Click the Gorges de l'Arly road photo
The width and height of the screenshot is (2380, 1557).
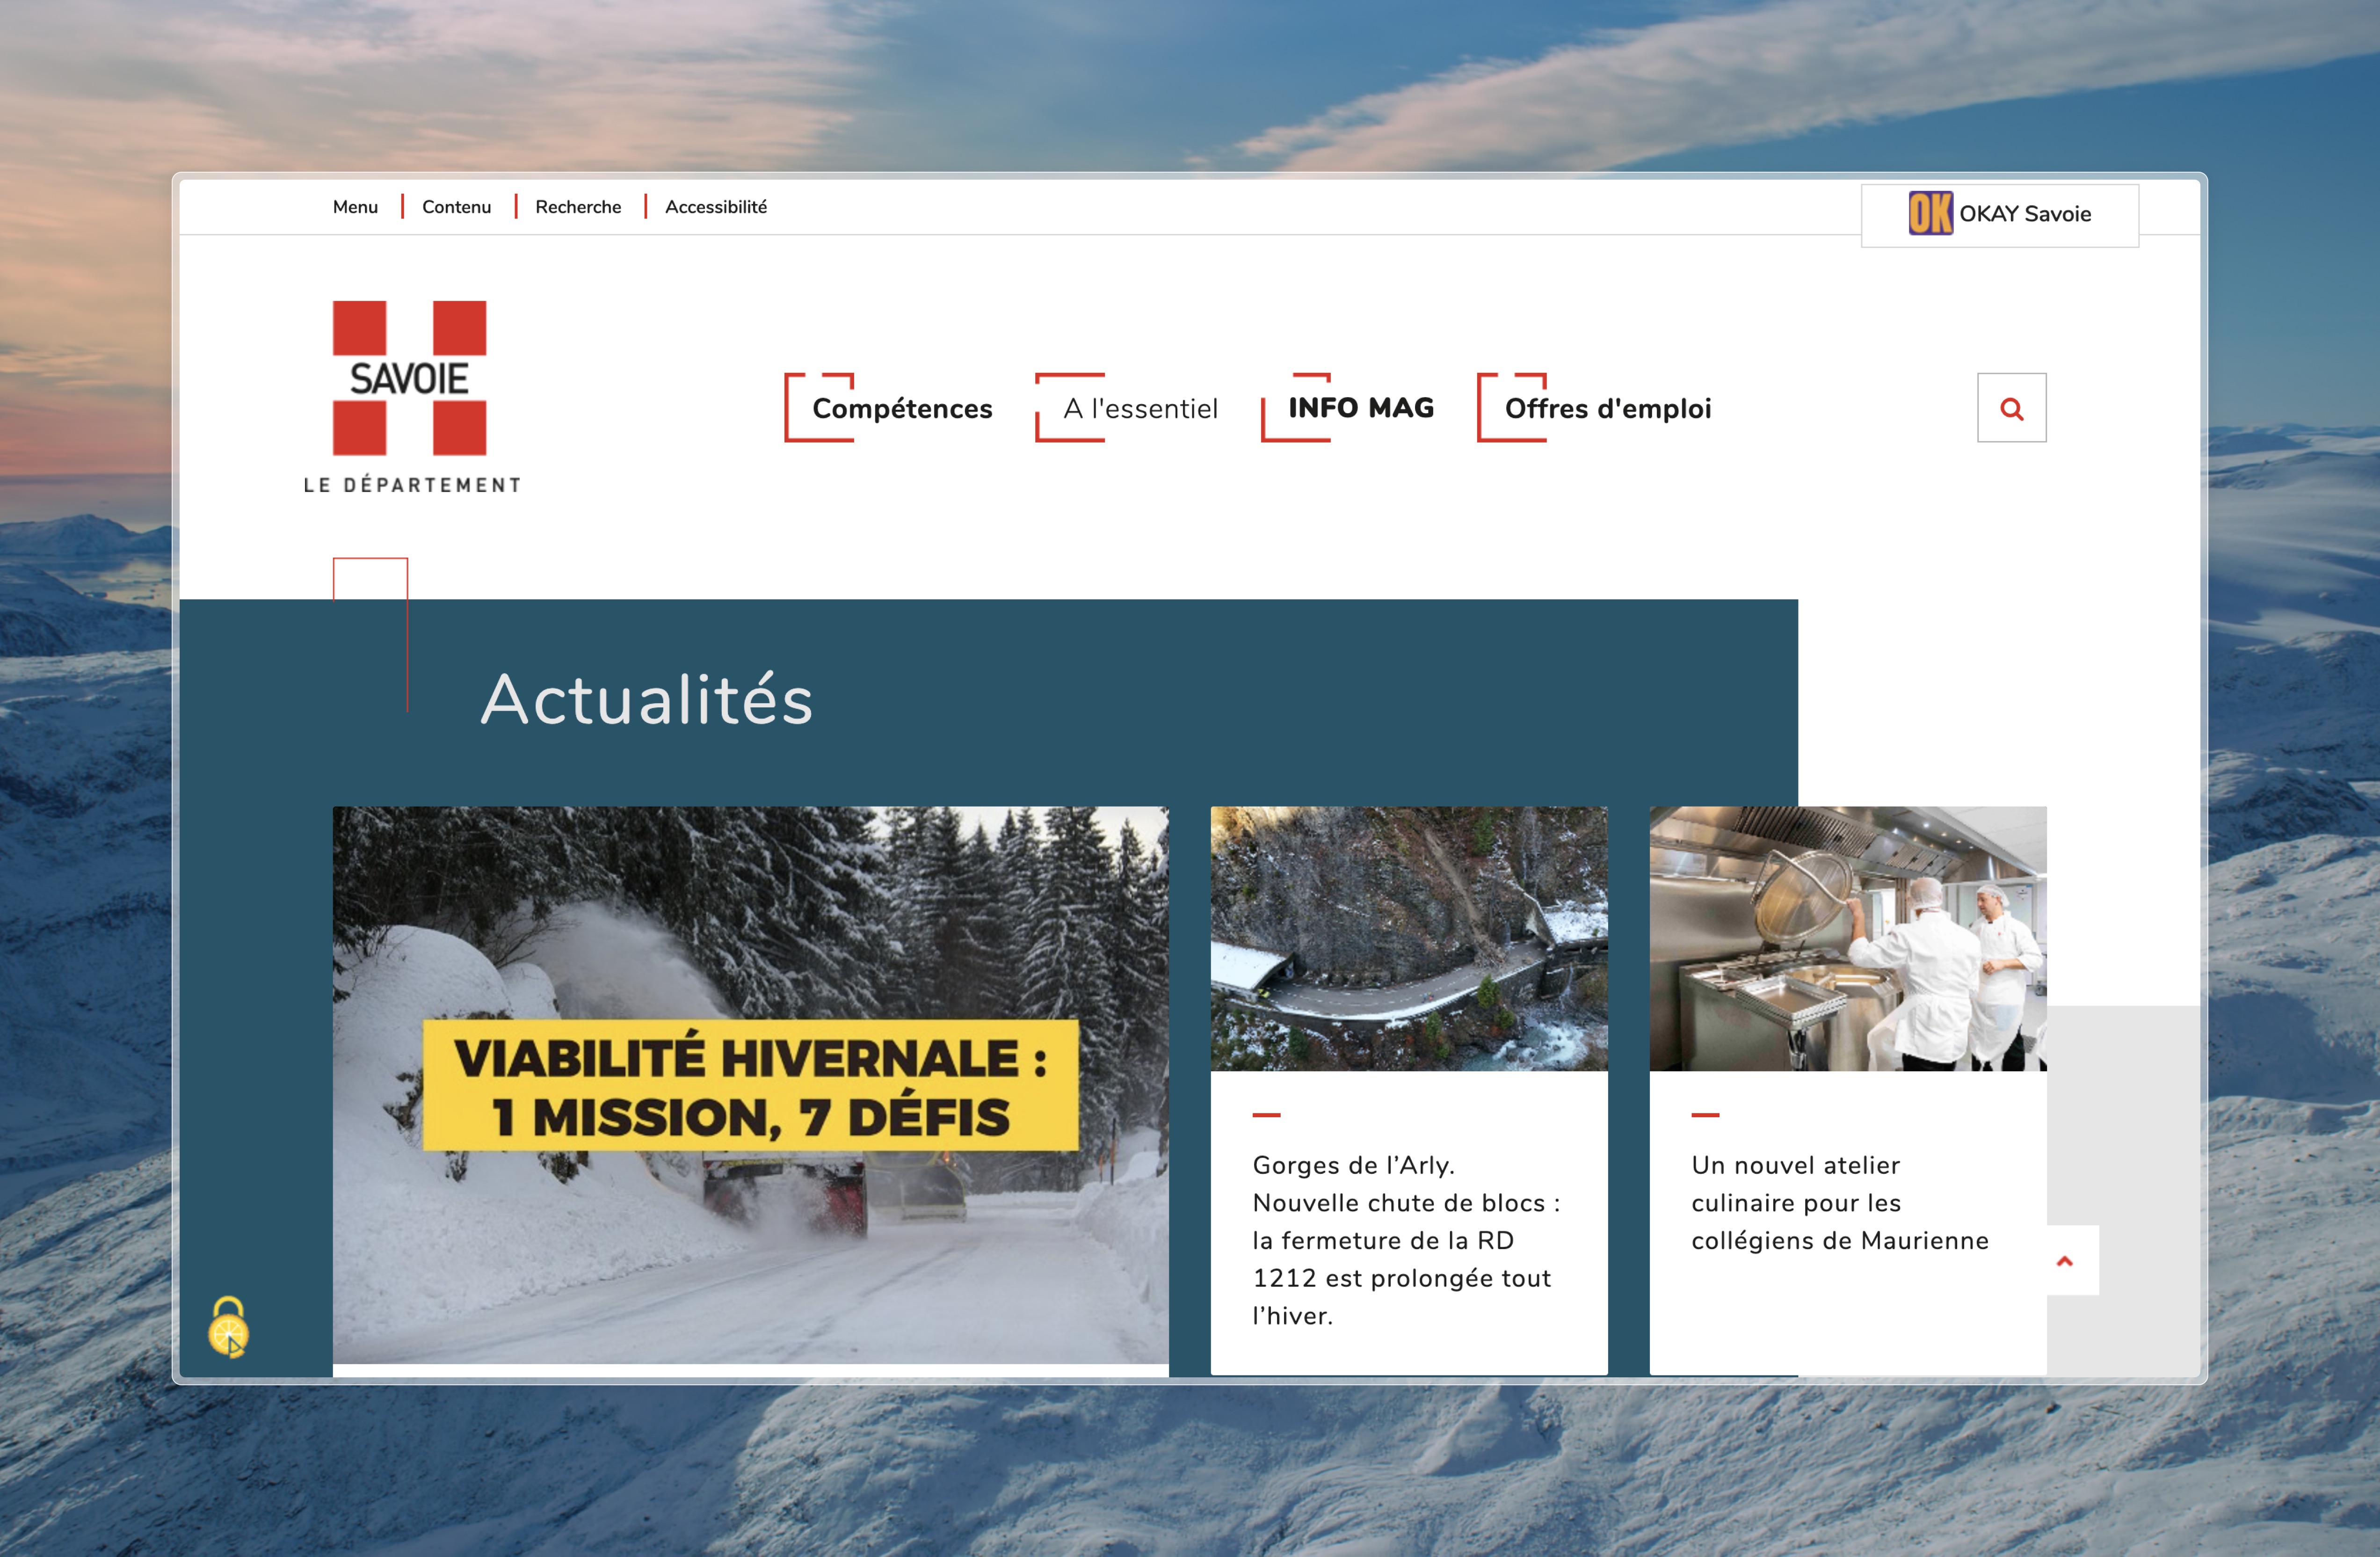pos(1408,938)
